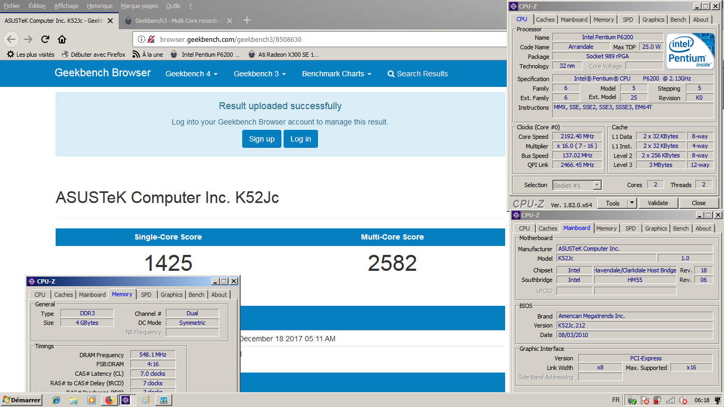Click the Firefox taskbar icon

(x=109, y=400)
